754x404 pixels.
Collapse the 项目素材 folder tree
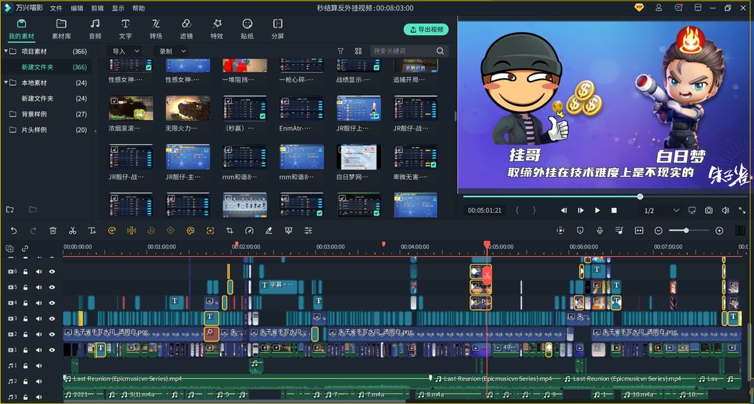(x=6, y=51)
